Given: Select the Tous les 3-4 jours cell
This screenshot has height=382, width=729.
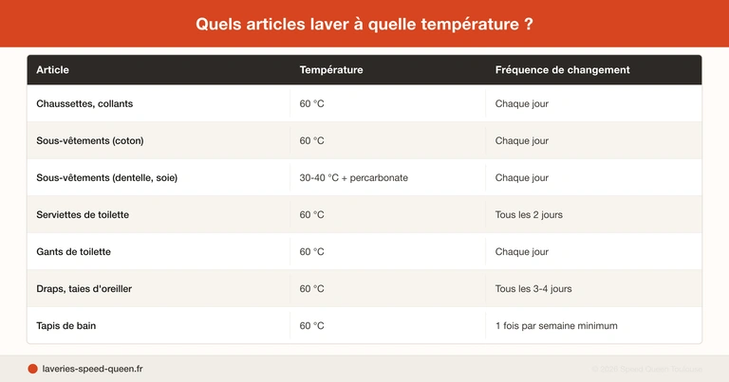Looking at the screenshot, I should pos(533,289).
